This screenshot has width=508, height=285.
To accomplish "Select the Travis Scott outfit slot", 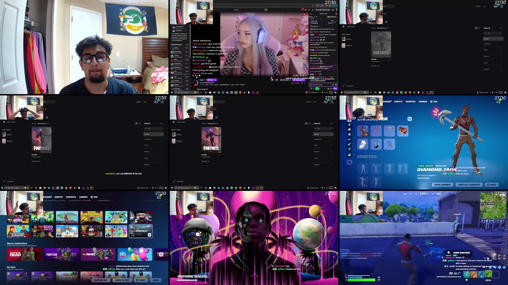I will 363,131.
